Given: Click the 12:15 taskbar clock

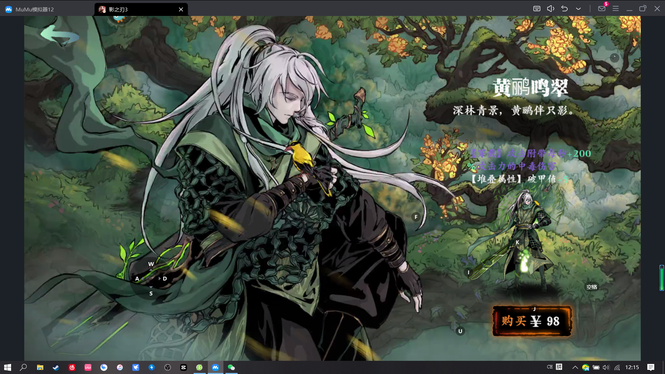Looking at the screenshot, I should 632,367.
